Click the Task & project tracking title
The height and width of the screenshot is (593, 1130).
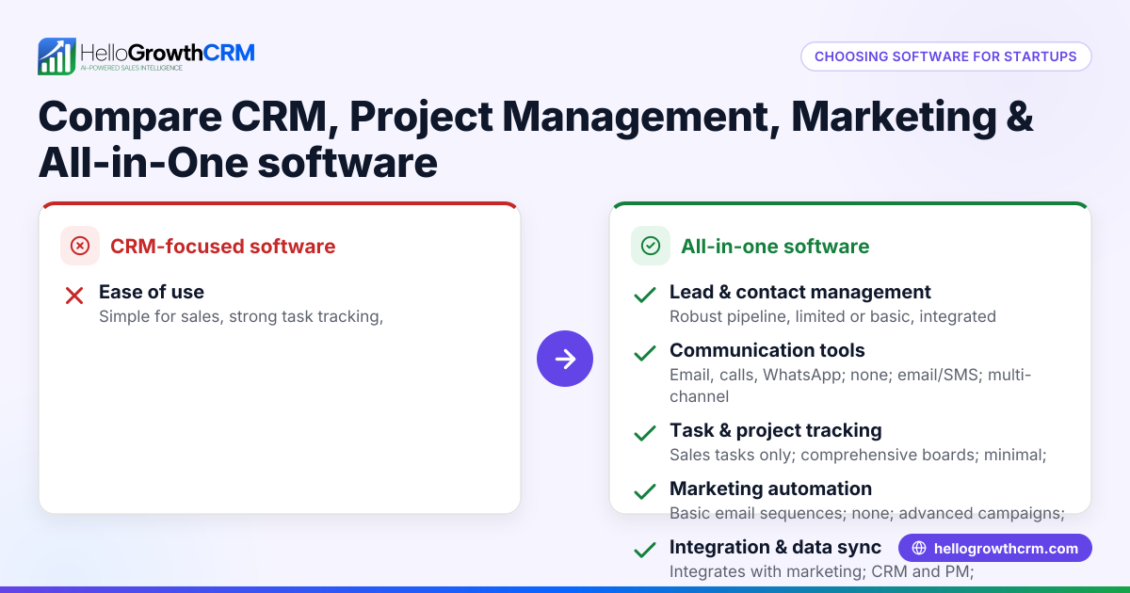click(776, 430)
